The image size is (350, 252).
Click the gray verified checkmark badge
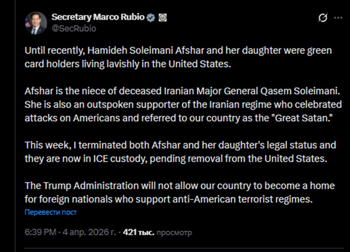152,17
